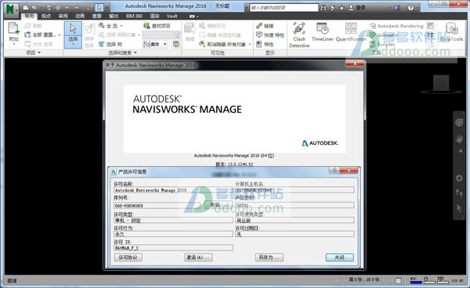The width and height of the screenshot is (470, 288).
Task: Click the 选择 arrow tool icon
Action: coord(73,29)
